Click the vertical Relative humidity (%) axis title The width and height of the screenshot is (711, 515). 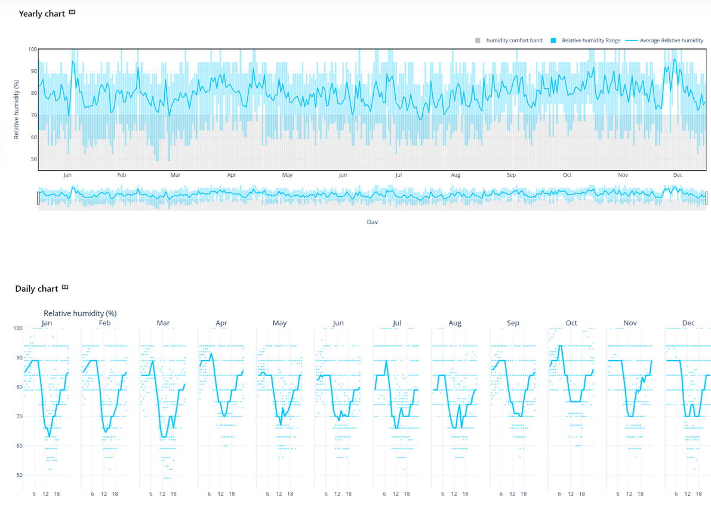[x=17, y=110]
